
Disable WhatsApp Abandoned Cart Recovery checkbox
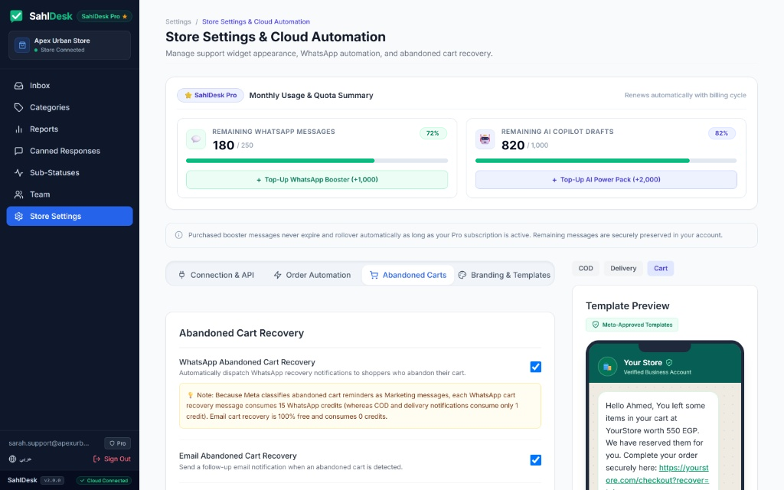pyautogui.click(x=535, y=367)
